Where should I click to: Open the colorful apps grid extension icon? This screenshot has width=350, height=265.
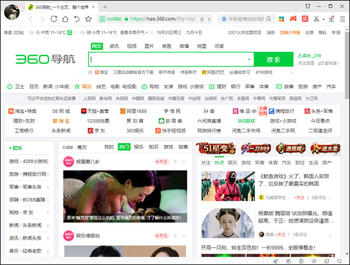click(282, 19)
